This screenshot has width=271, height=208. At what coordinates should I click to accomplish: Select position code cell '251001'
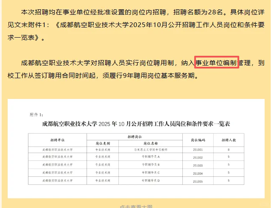[x=198, y=150]
